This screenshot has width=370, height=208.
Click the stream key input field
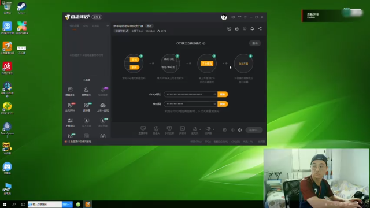point(191,104)
